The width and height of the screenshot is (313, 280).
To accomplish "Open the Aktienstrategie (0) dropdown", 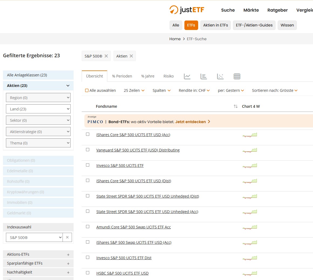I will tap(38, 132).
